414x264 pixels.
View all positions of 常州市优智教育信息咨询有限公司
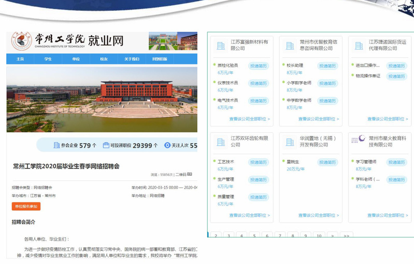pos(319,119)
